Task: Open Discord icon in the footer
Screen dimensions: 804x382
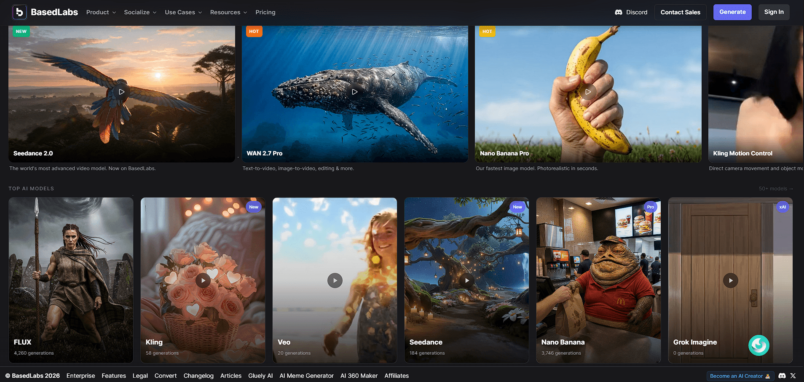Action: pyautogui.click(x=782, y=376)
